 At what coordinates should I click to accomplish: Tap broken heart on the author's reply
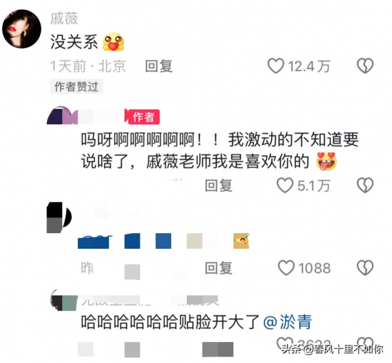[365, 185]
